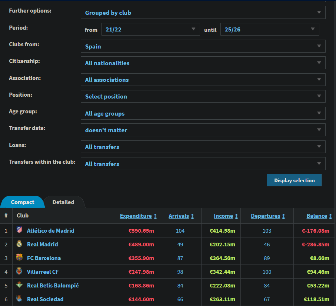Click sort arrows next to Arrivals
The height and width of the screenshot is (306, 336).
[192, 216]
